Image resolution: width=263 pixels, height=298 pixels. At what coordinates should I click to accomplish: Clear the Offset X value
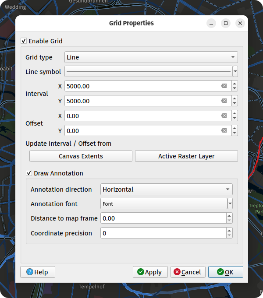224,116
